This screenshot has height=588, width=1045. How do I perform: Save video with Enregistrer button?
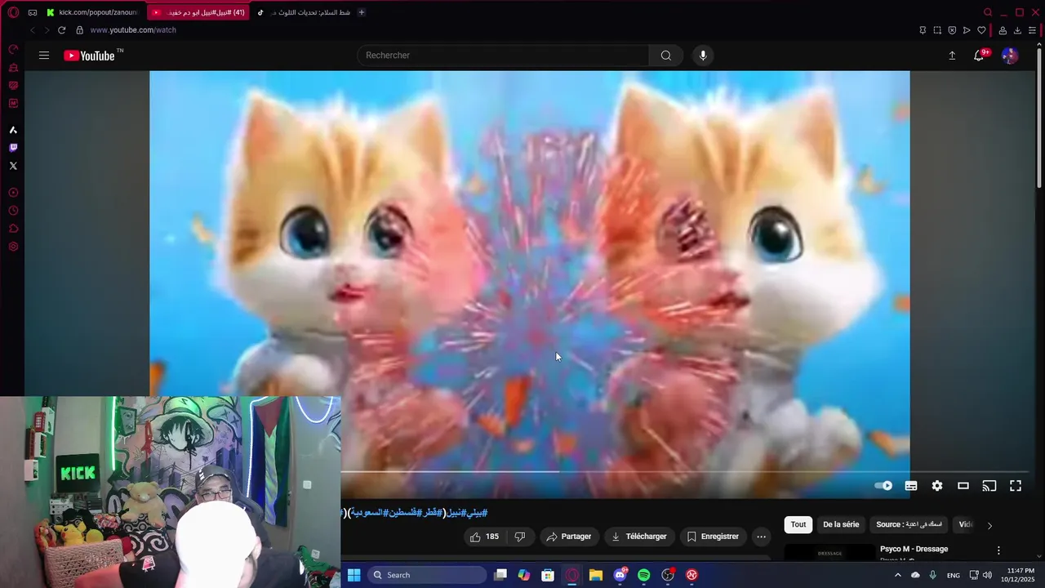(713, 537)
